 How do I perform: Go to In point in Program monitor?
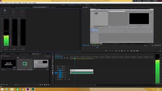[x=116, y=51]
